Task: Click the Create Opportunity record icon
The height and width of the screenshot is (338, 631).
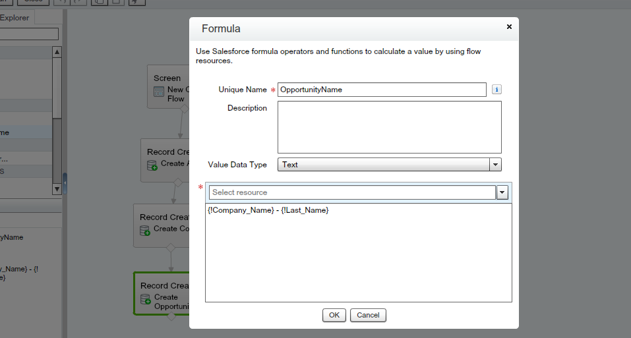Action: coord(146,299)
